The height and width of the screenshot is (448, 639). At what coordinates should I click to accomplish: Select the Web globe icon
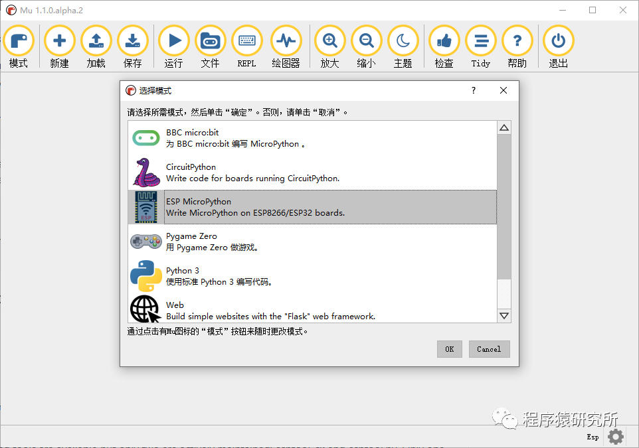145,309
